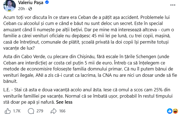Click the blue Like reaction emoji
This screenshot has width=181, height=119.
(x=170, y=111)
